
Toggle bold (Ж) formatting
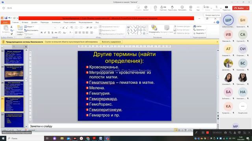coord(41,33)
